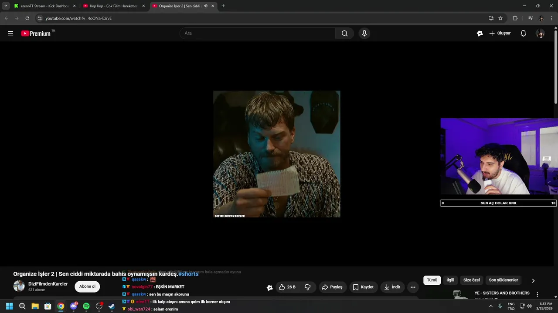The width and height of the screenshot is (558, 313).
Task: Select the Tümü filter chip
Action: [x=432, y=280]
